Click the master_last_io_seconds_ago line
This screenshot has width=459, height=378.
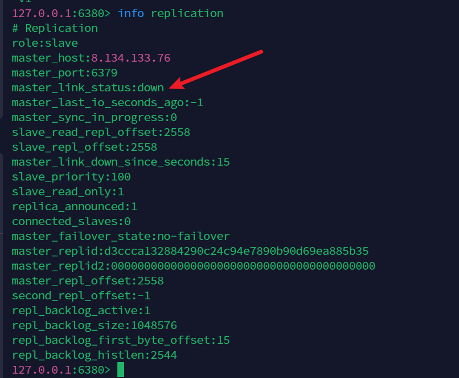coord(107,102)
